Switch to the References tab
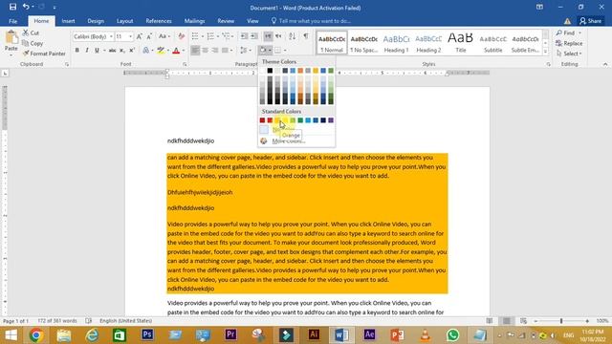This screenshot has width=612, height=344. tap(159, 21)
